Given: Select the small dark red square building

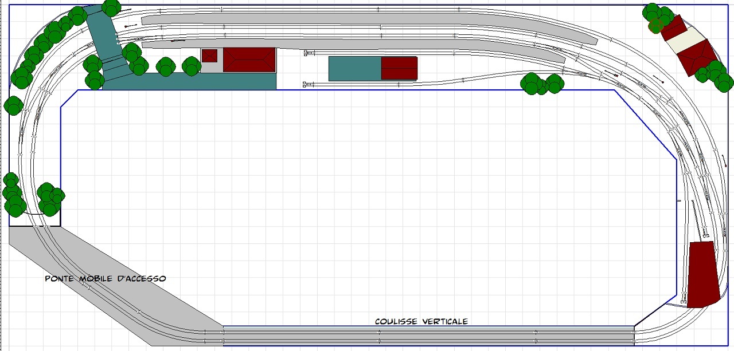Looking at the screenshot, I should (x=209, y=56).
